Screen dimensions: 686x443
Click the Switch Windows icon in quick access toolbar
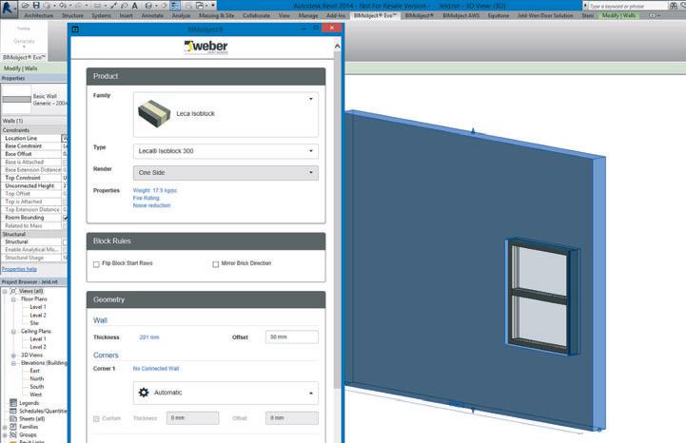click(200, 6)
